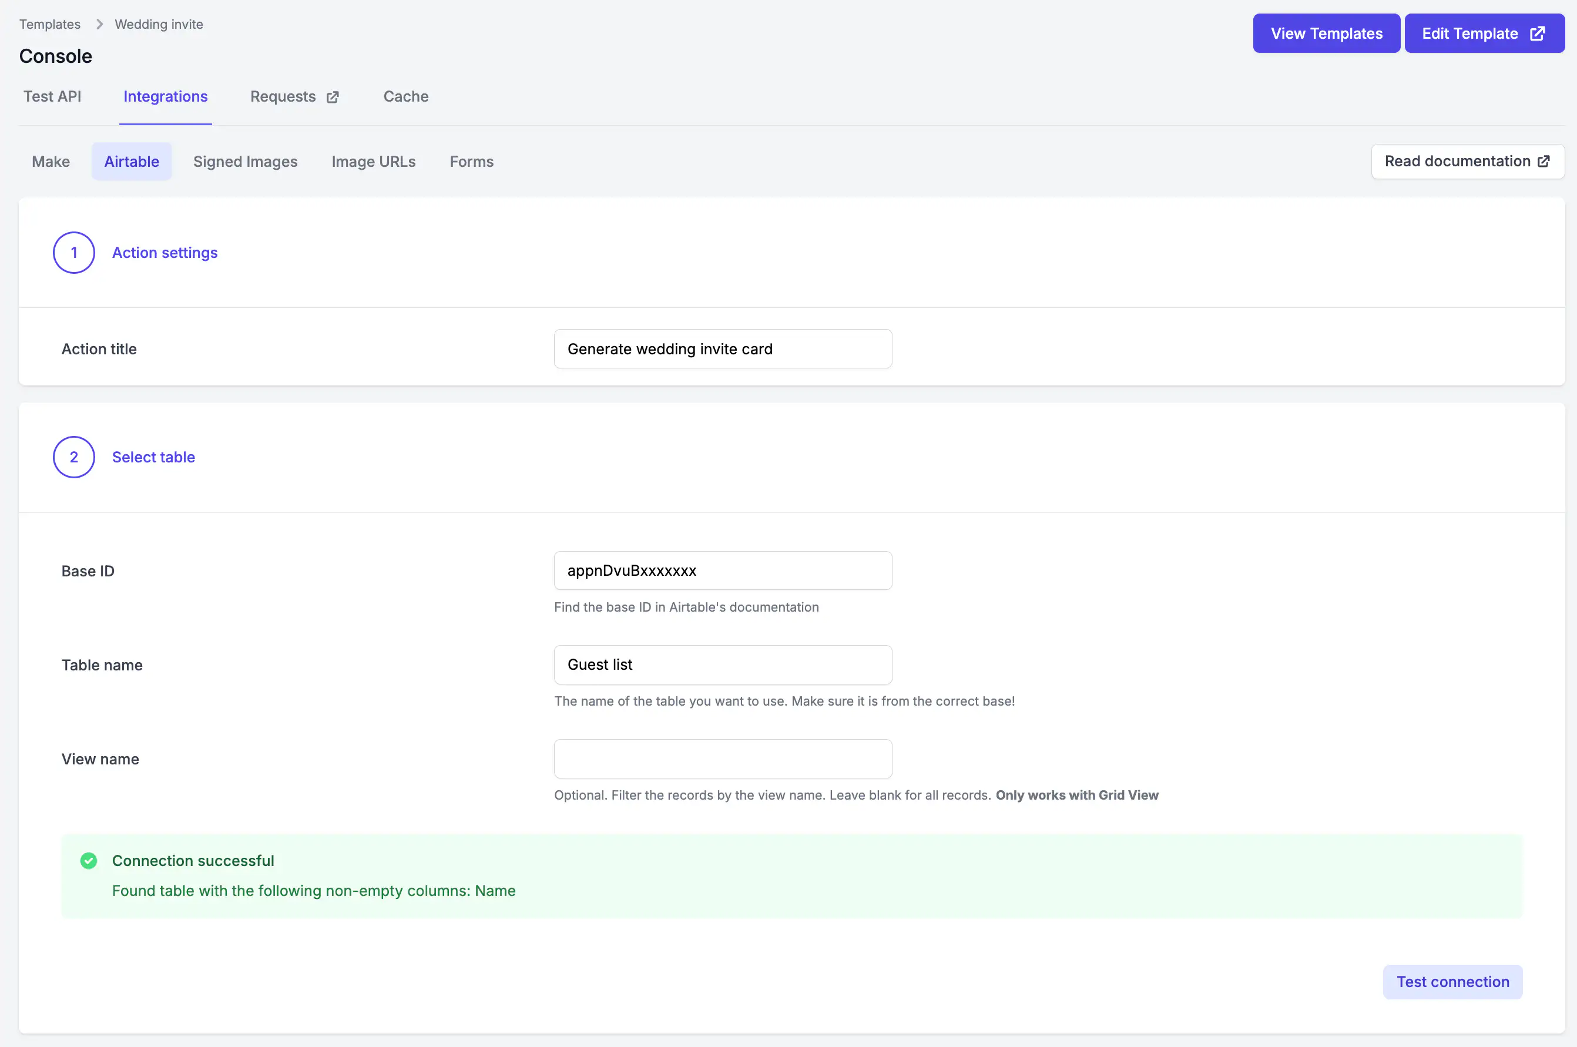The height and width of the screenshot is (1047, 1577).
Task: Click the green success checkmark icon
Action: point(89,861)
